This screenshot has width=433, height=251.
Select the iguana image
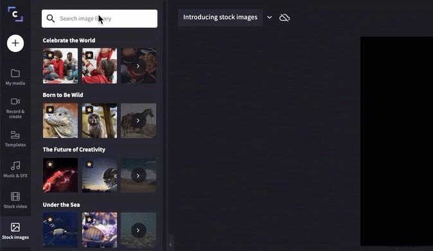pos(60,121)
